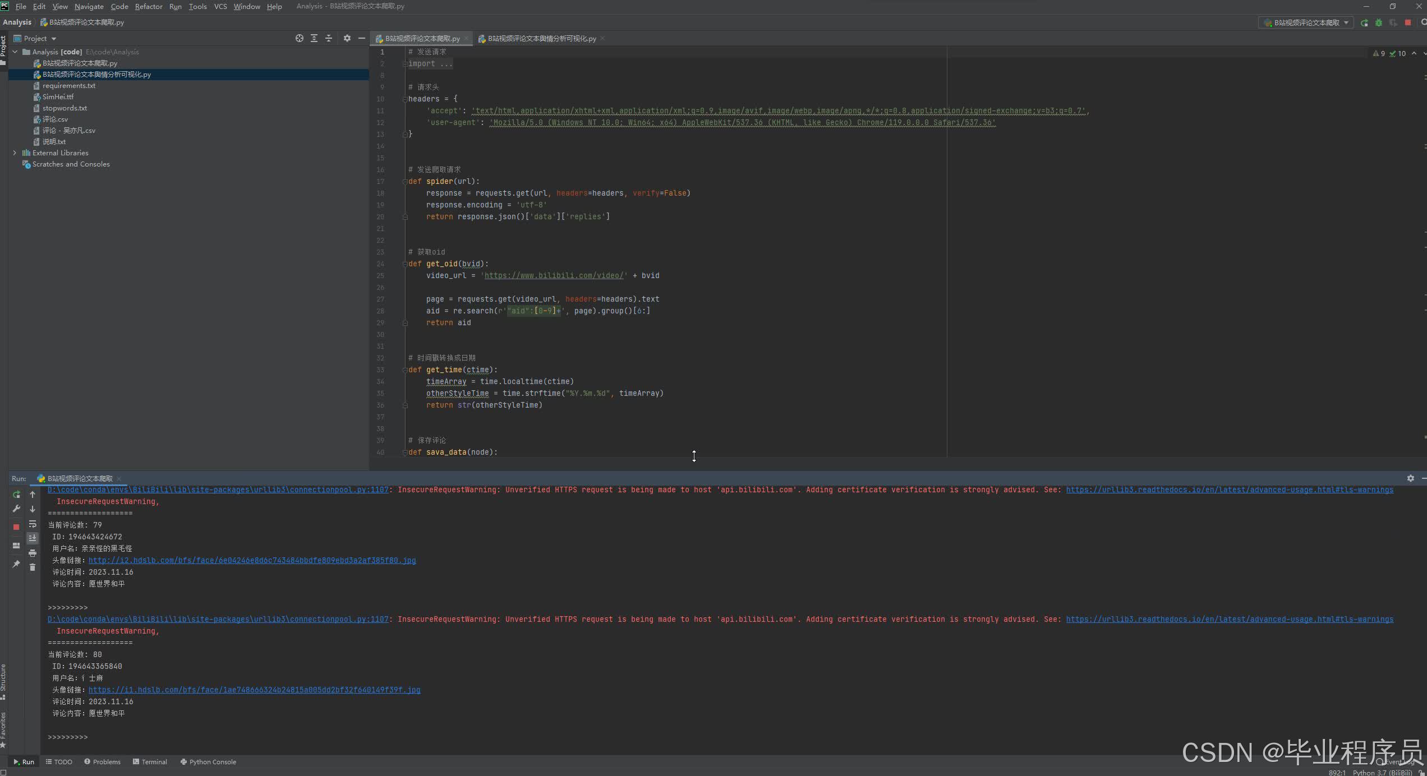
Task: Open the Terminal tool window
Action: tap(150, 762)
